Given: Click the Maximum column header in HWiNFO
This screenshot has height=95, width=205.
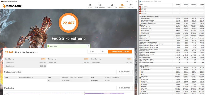Looking at the screenshot, I should tap(192, 4).
